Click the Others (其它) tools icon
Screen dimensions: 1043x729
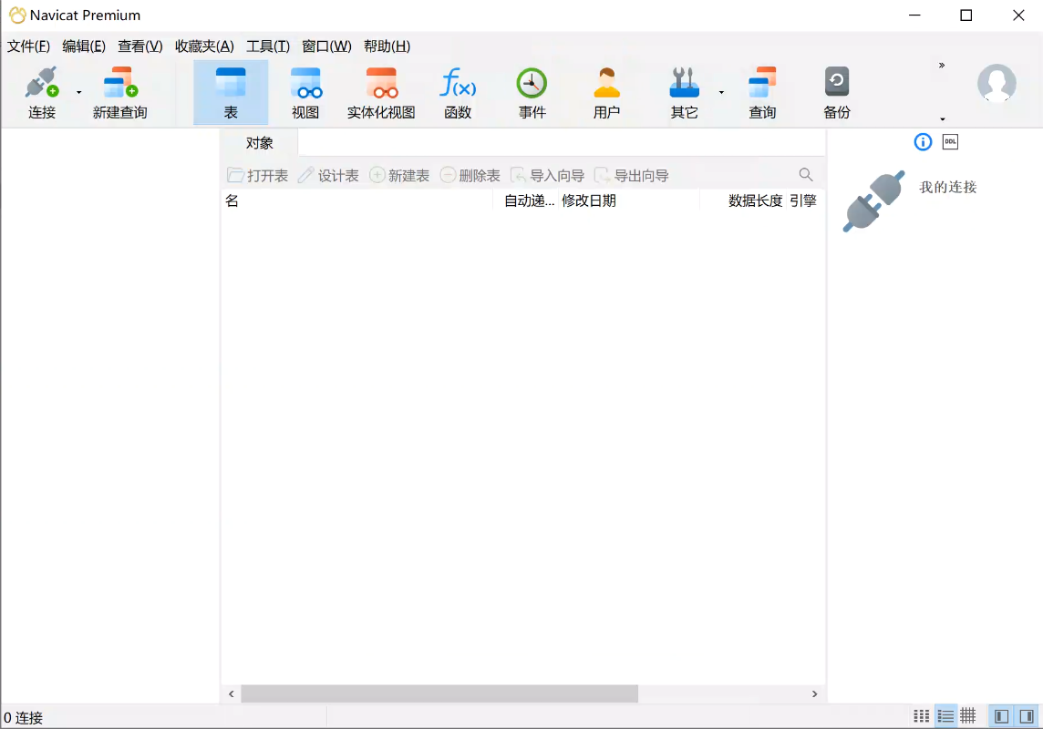pyautogui.click(x=684, y=92)
